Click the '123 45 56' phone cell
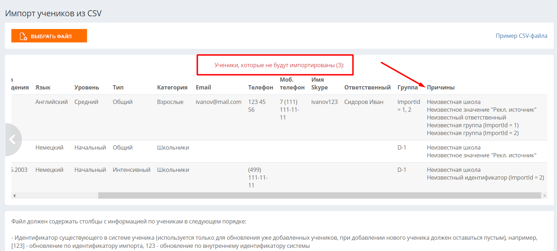This screenshot has width=557, height=251. 257,106
